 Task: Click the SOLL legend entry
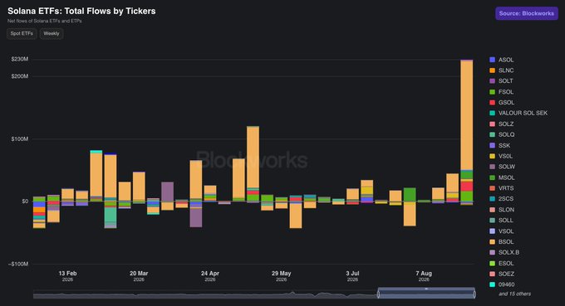click(501, 221)
